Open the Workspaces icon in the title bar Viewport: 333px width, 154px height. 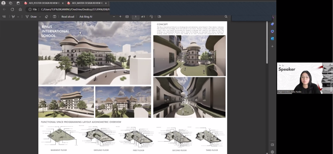[11, 3]
